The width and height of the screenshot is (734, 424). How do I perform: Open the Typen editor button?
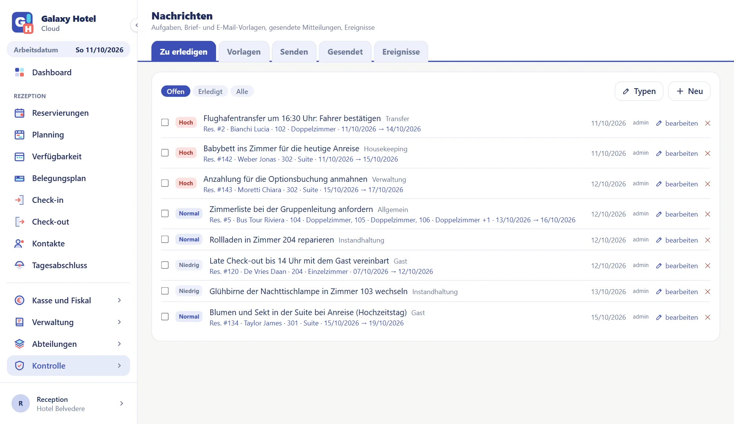coord(639,91)
